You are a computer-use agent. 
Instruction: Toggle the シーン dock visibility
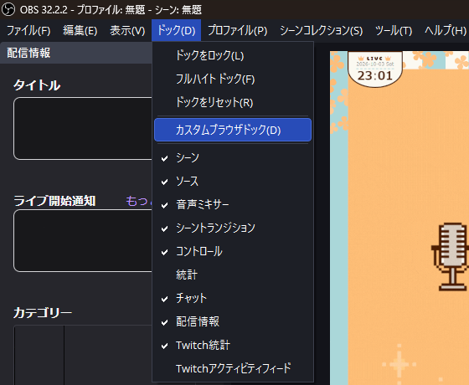point(233,157)
